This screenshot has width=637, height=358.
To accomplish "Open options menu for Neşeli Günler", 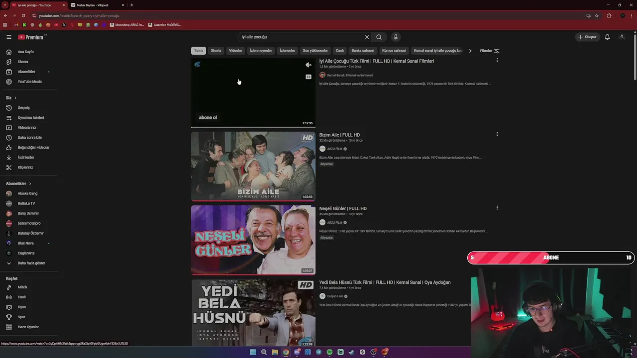I will [497, 208].
